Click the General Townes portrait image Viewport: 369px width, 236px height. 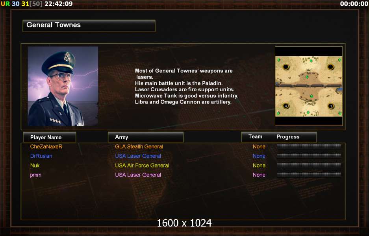pyautogui.click(x=63, y=86)
